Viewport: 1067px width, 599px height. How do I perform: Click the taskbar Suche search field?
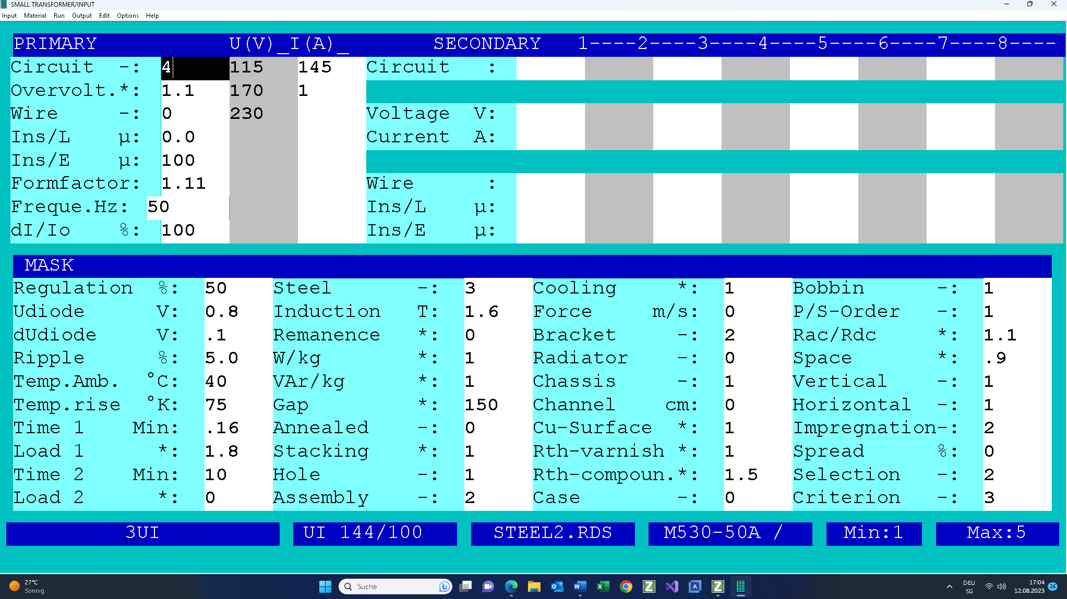coord(395,586)
